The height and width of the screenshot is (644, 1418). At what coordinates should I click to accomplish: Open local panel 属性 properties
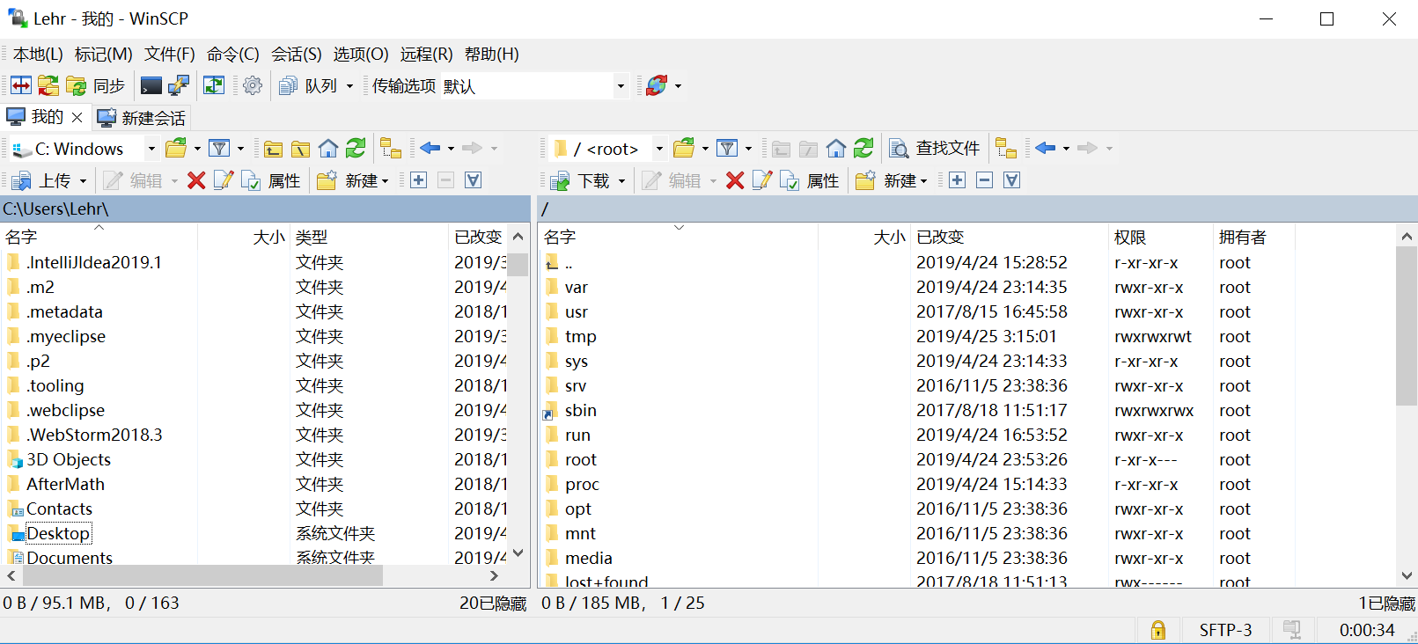pos(271,180)
